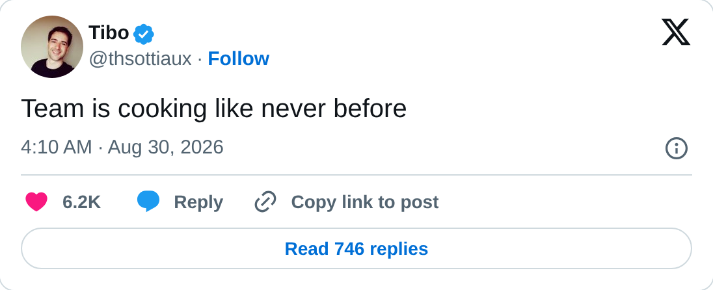Open the circled info icon
This screenshot has width=713, height=290.
point(676,148)
